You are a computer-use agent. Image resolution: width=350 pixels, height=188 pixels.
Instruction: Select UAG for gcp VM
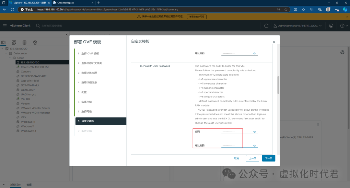pos(28,94)
